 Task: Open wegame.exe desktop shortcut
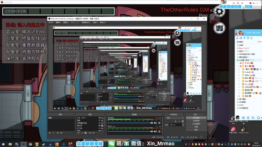click(x=243, y=130)
